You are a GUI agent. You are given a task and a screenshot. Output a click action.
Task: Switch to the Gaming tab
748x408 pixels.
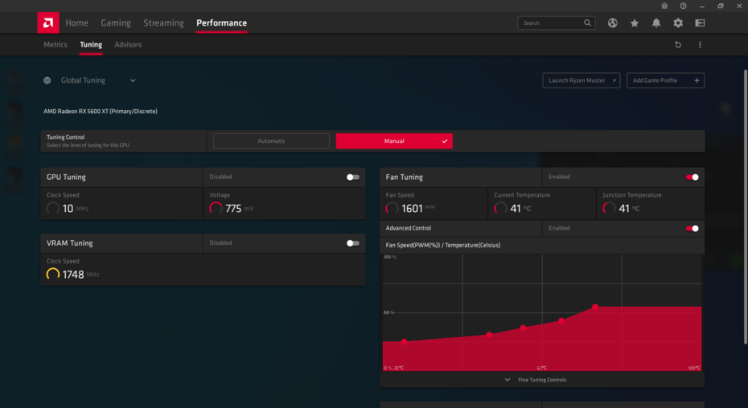tap(116, 23)
